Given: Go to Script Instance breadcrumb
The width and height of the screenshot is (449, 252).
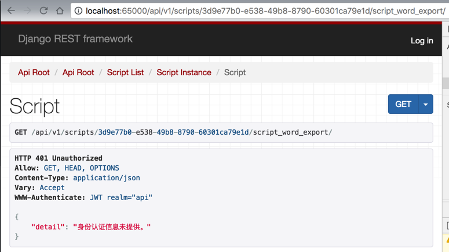Looking at the screenshot, I should tap(184, 72).
